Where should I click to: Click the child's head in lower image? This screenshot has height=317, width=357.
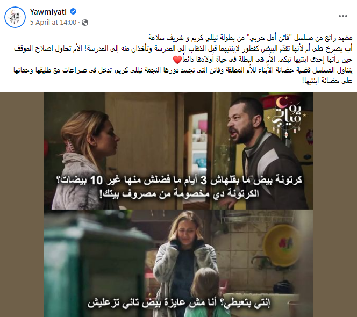tap(203, 283)
